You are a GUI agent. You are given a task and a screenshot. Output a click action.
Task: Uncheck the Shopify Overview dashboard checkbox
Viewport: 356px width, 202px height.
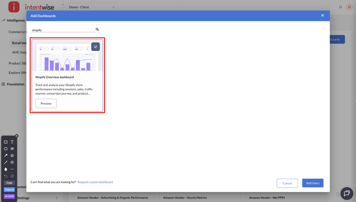(x=96, y=47)
